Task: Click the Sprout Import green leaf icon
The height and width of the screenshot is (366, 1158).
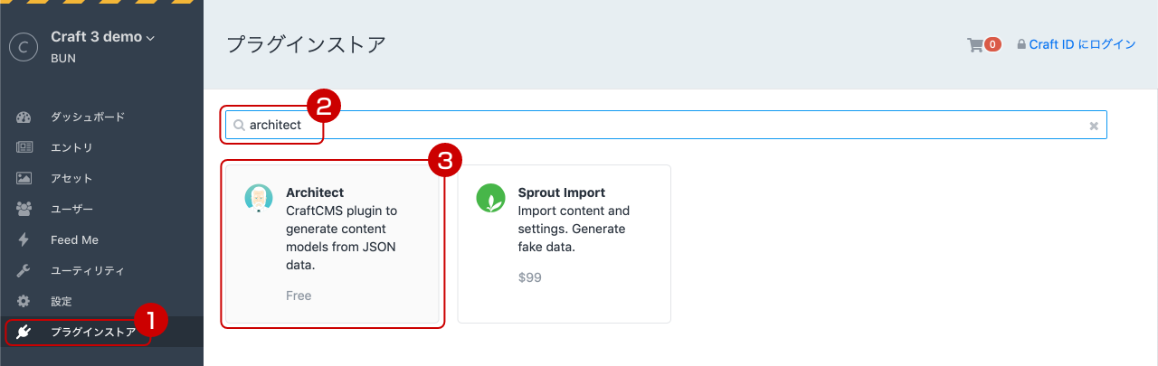Action: (x=490, y=198)
